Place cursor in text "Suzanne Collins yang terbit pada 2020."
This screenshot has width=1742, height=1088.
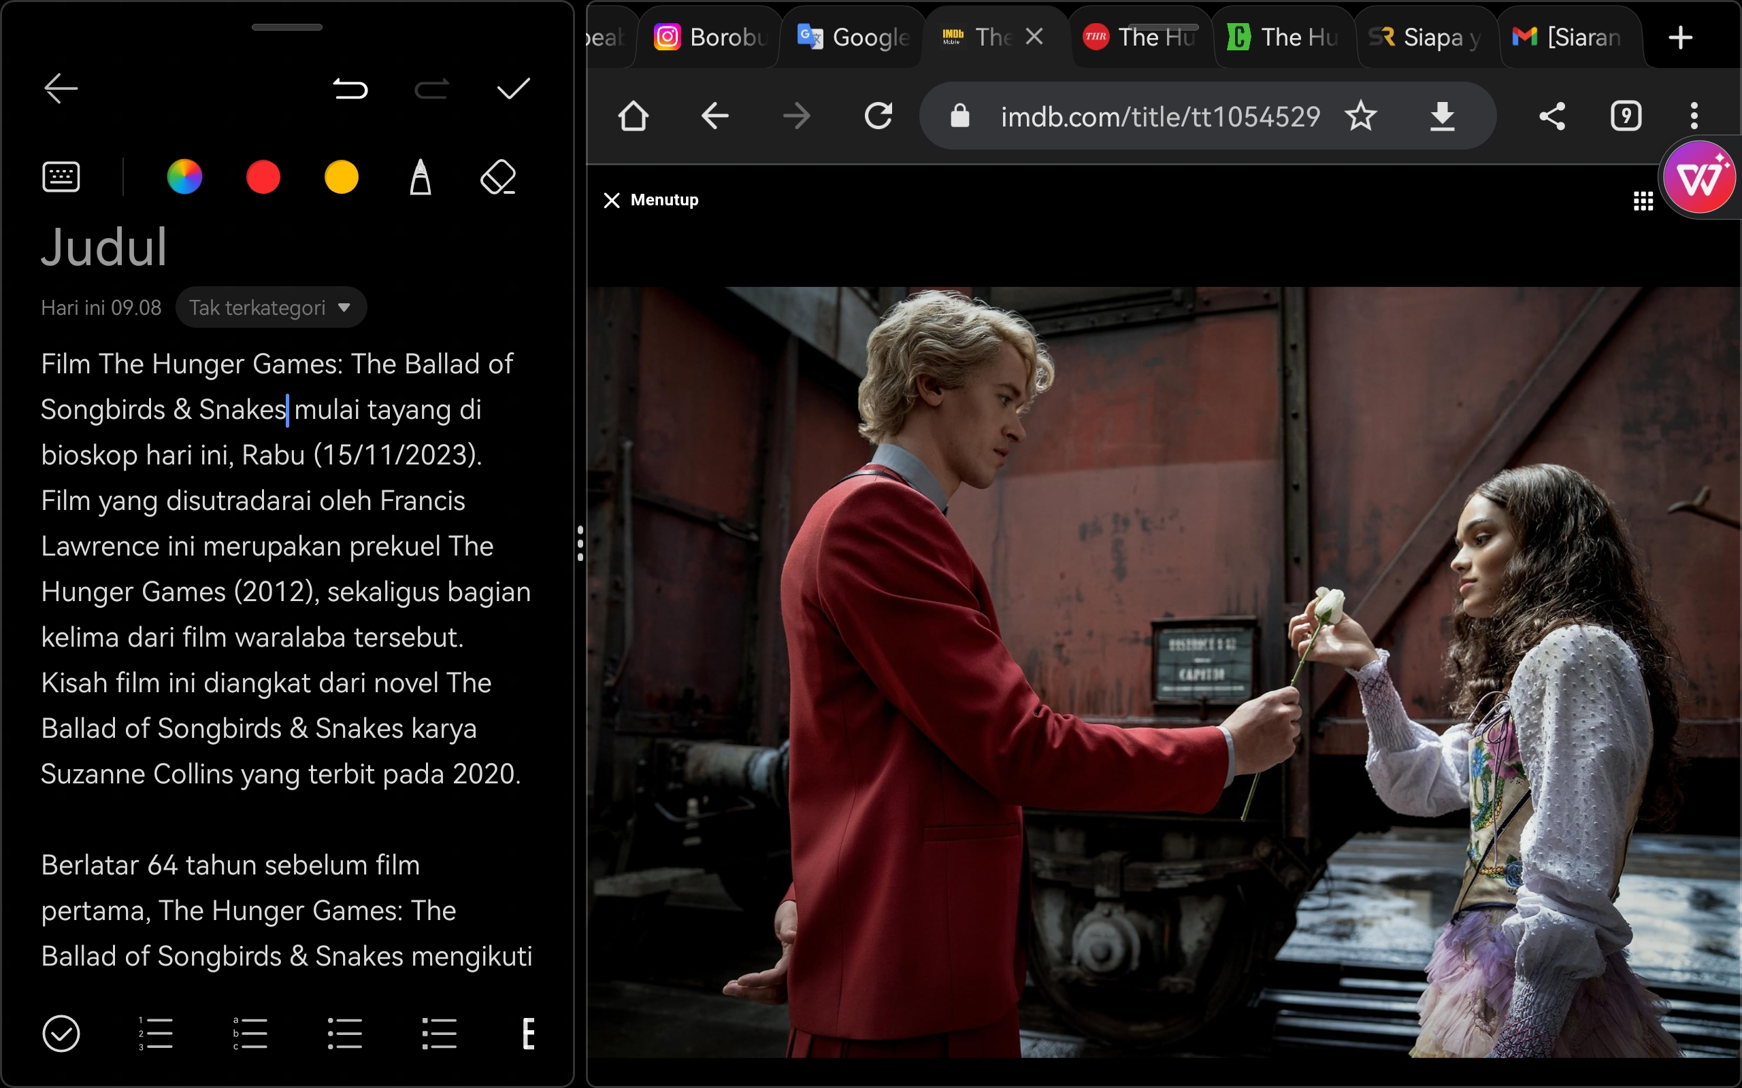tap(281, 775)
